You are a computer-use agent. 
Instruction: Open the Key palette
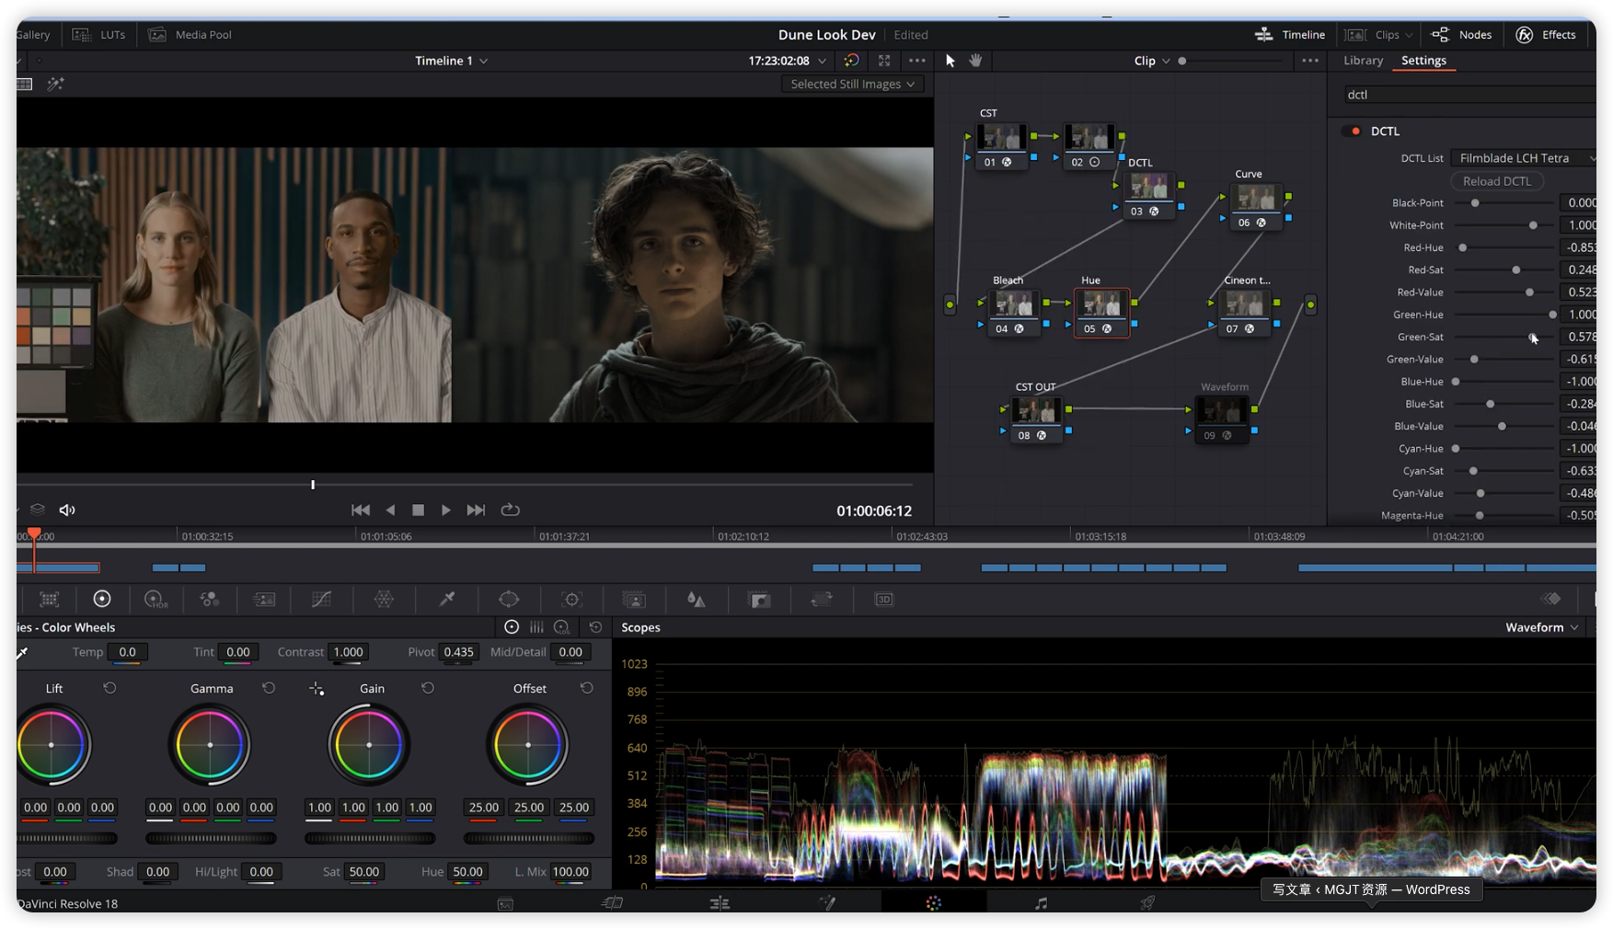[760, 600]
